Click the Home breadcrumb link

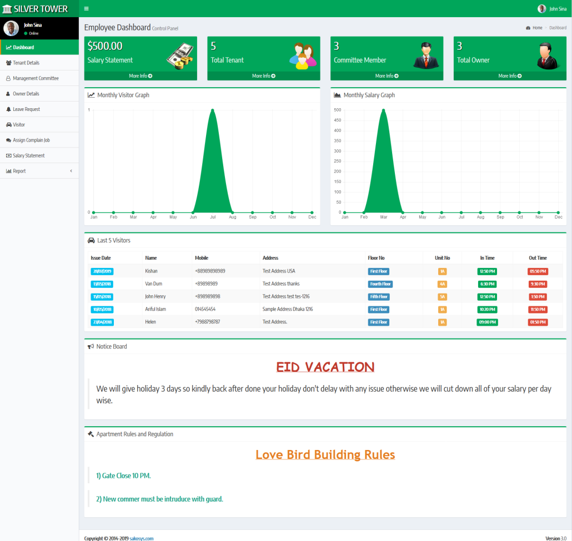(x=537, y=28)
